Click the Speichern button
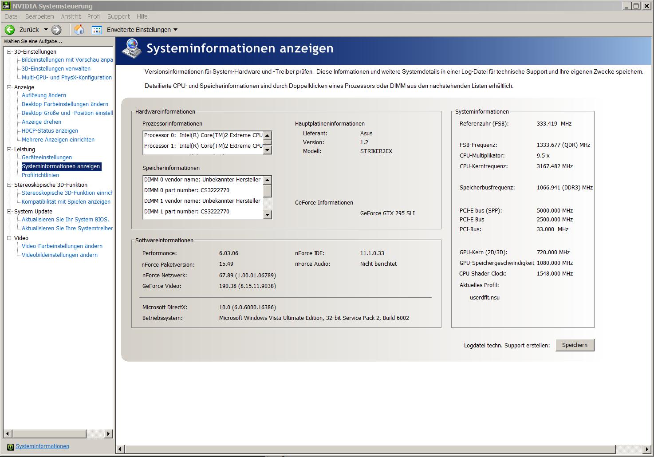Screen dimensions: 654x457 [575, 345]
